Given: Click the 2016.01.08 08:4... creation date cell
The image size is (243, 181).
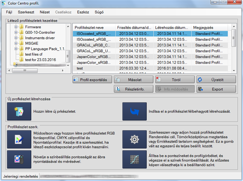Looking at the screenshot, I should click(x=172, y=68).
